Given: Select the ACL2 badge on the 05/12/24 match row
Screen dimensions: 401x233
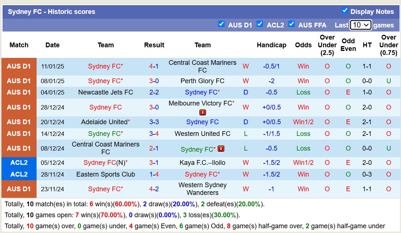Looking at the screenshot, I should 19,163.
